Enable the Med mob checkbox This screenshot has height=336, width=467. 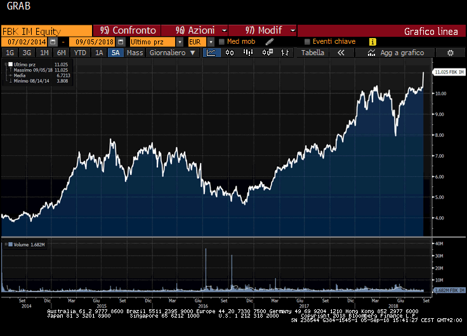tap(221, 42)
